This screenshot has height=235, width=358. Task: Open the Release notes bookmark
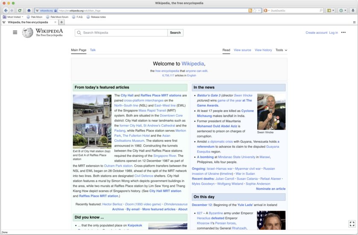tap(96, 17)
